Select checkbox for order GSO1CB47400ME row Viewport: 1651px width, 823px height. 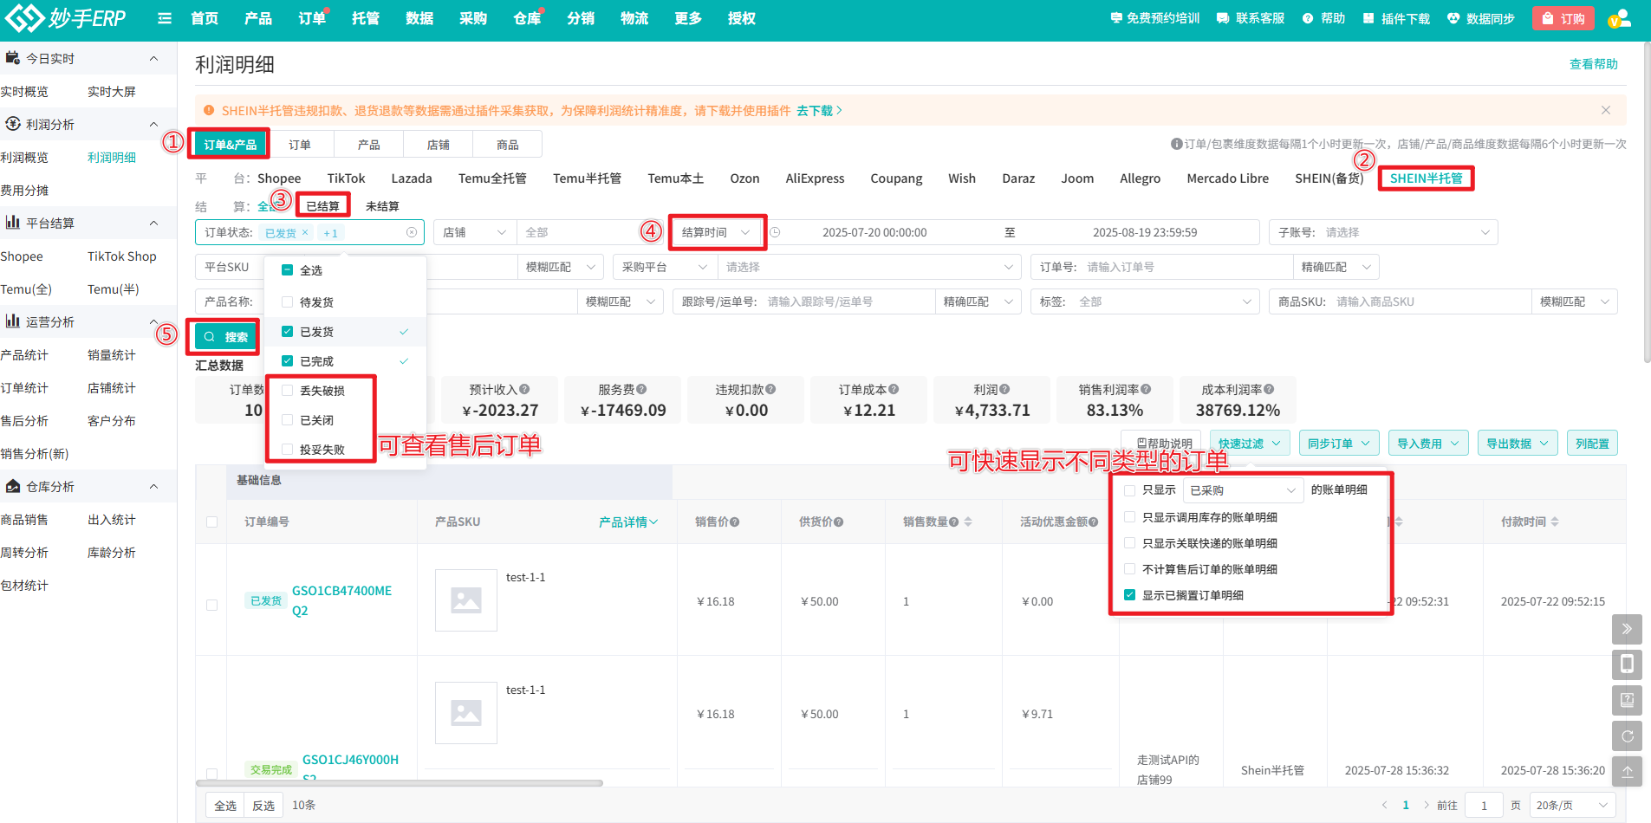click(x=211, y=605)
